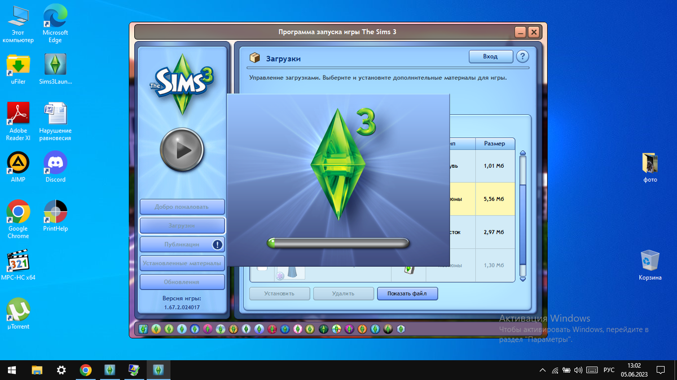Open the PrintHelp desktop shortcut

pos(55,216)
